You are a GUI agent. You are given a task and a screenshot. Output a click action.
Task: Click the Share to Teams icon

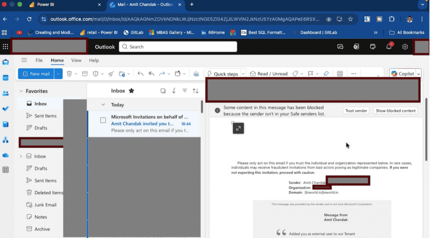(196, 74)
